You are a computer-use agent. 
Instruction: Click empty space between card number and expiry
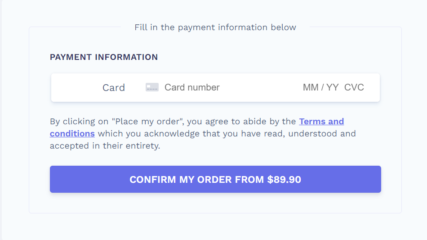261,87
